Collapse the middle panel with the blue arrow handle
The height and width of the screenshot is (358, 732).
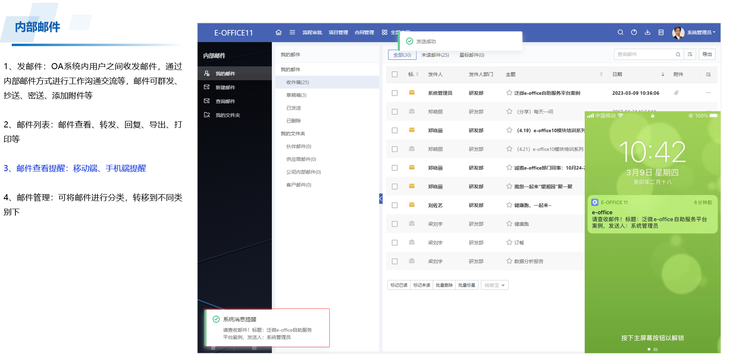381,199
